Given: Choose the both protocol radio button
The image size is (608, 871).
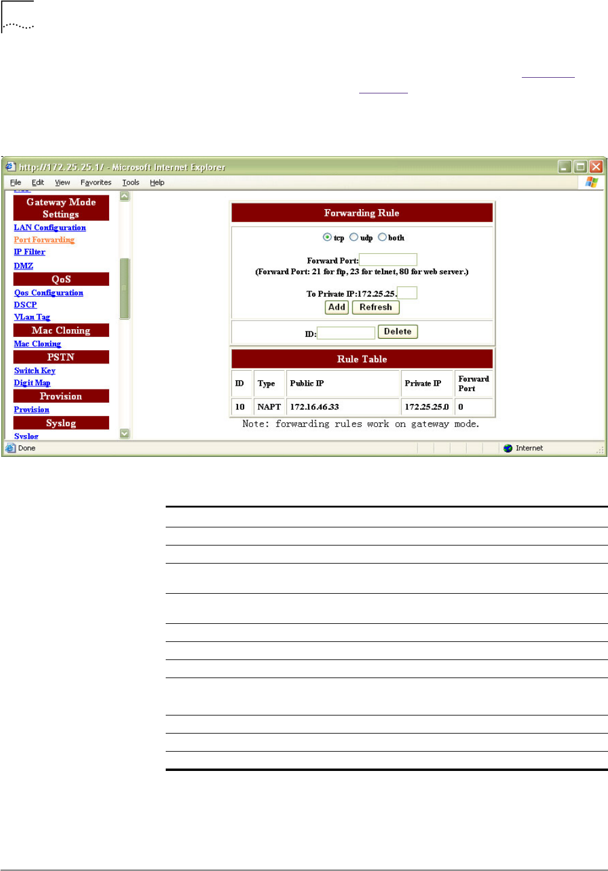Looking at the screenshot, I should tap(382, 237).
